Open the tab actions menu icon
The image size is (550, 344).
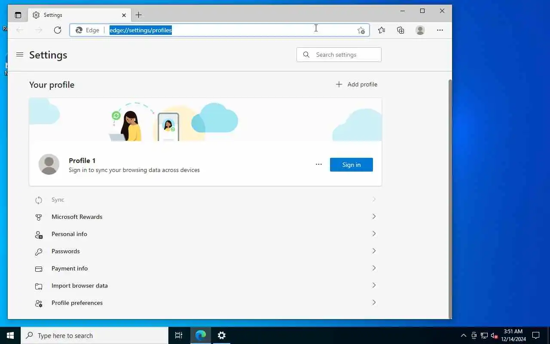[x=18, y=15]
